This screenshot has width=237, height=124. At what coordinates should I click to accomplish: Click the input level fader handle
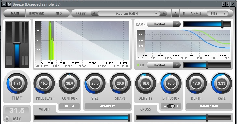tap(17, 43)
